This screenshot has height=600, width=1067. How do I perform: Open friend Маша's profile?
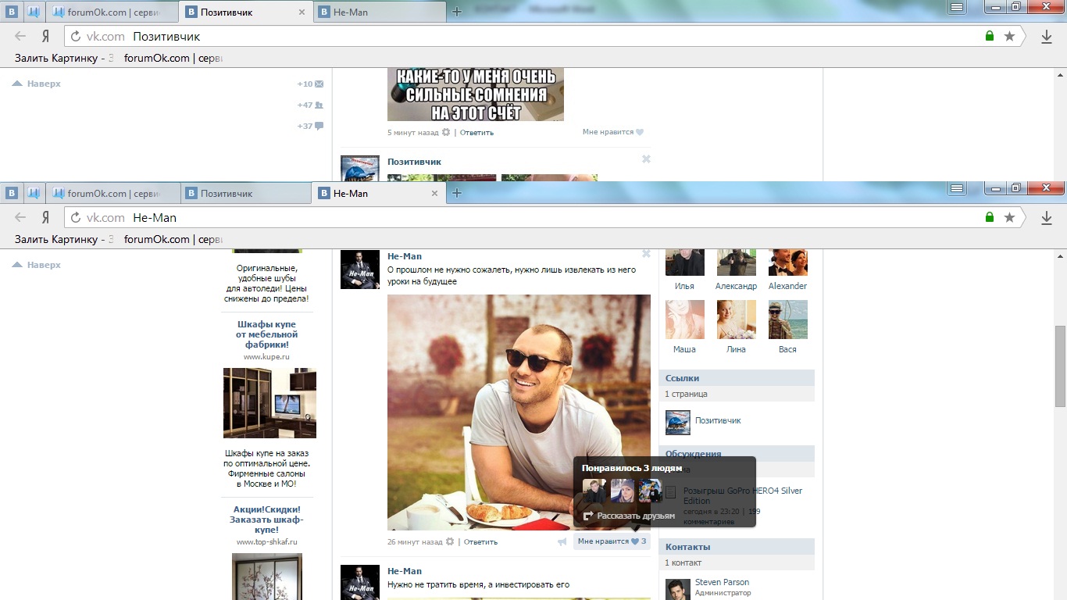685,349
